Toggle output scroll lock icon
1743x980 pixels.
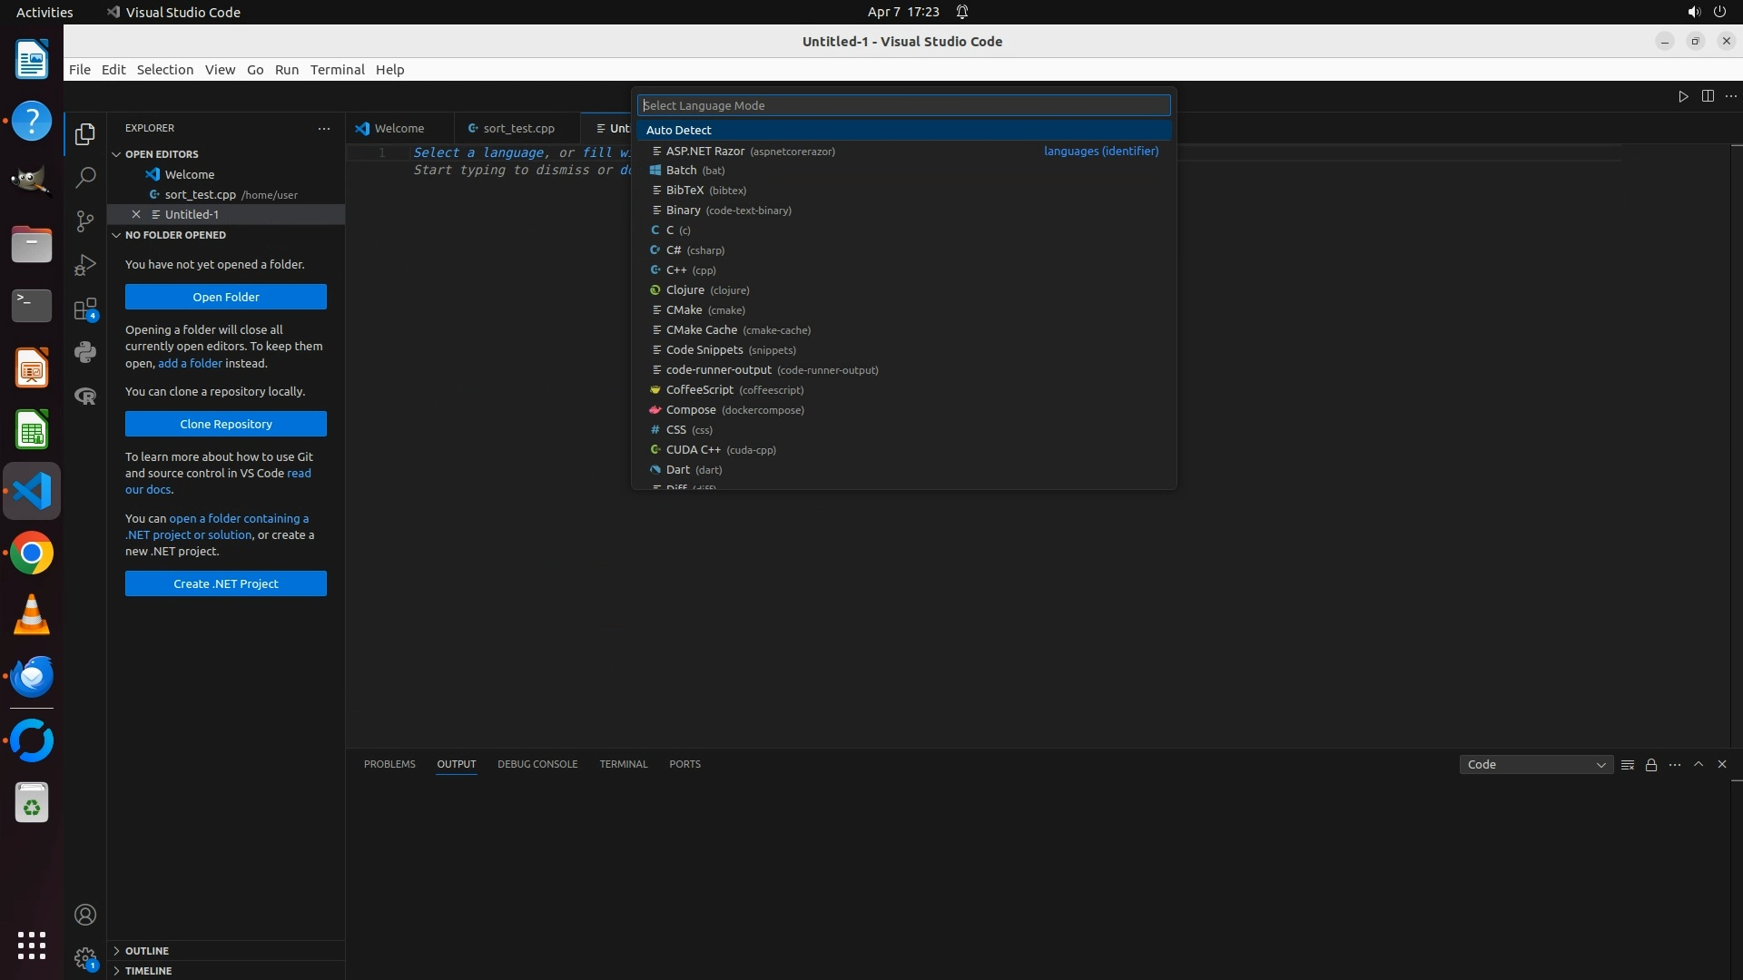coord(1651,765)
